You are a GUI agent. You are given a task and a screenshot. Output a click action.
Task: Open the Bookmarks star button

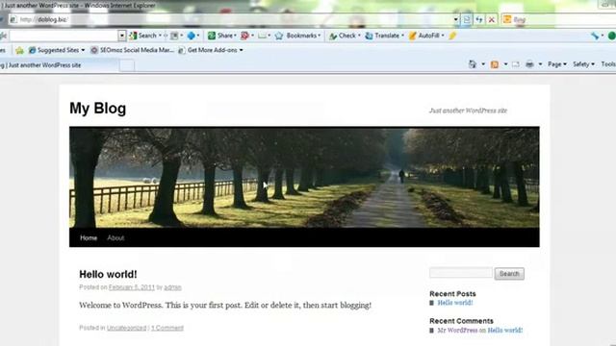pyautogui.click(x=297, y=36)
